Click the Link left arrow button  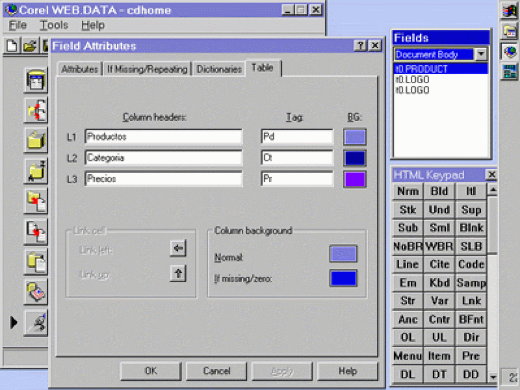178,248
